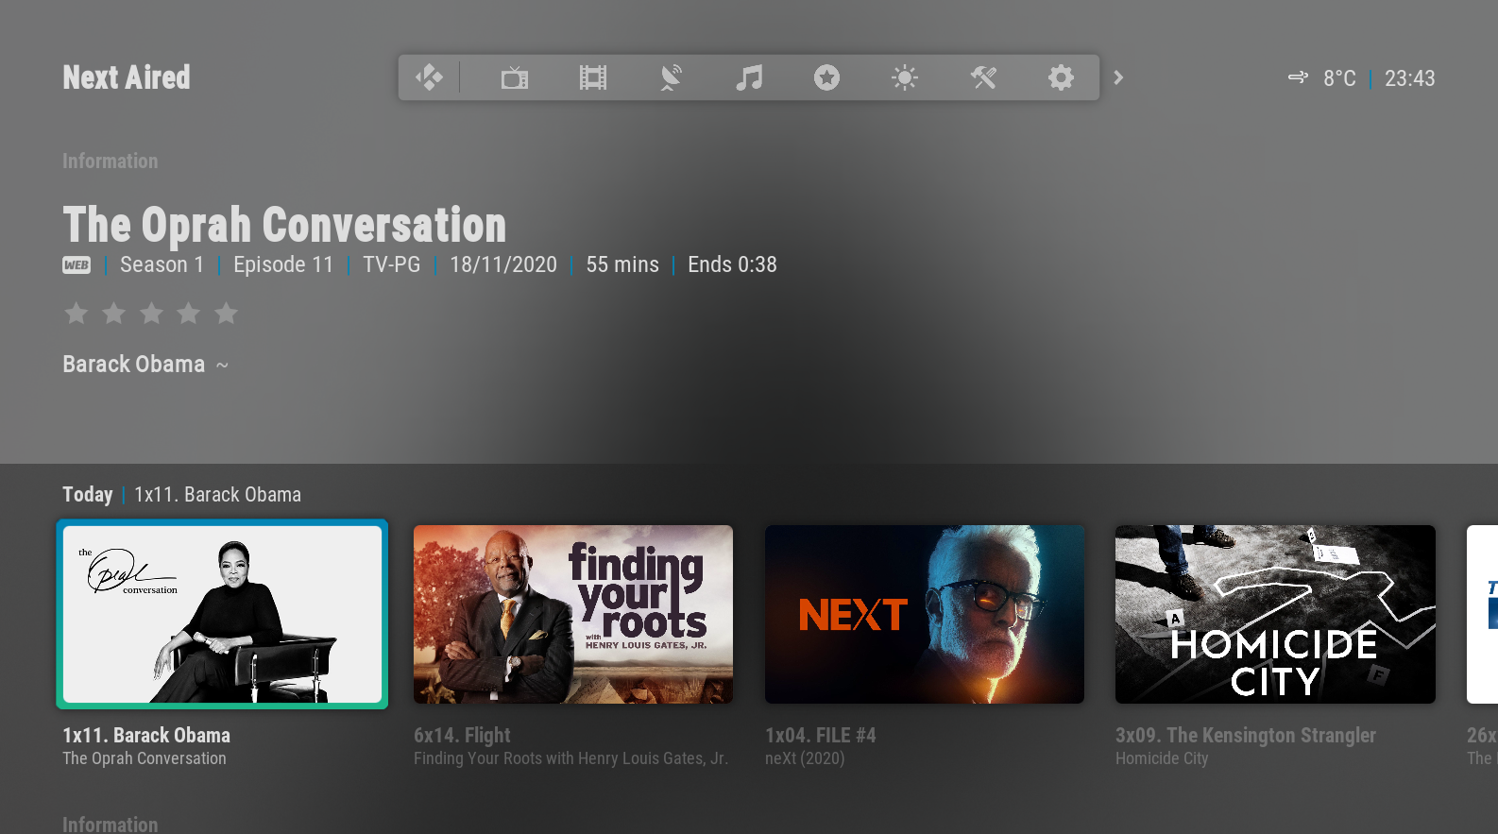Click the Season 1 label
Image resolution: width=1498 pixels, height=834 pixels.
[162, 264]
